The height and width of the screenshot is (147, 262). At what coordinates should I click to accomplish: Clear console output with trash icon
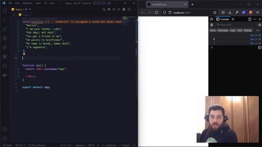212,25
